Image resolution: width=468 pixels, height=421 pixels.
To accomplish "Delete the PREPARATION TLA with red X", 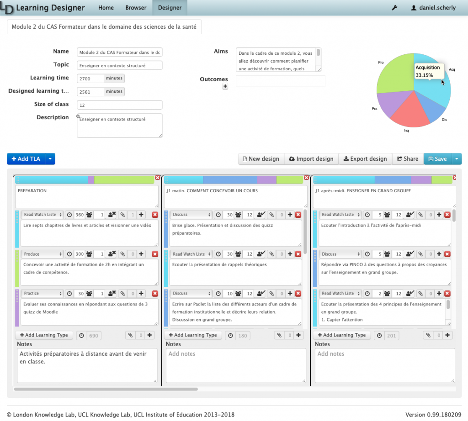I will pyautogui.click(x=158, y=178).
